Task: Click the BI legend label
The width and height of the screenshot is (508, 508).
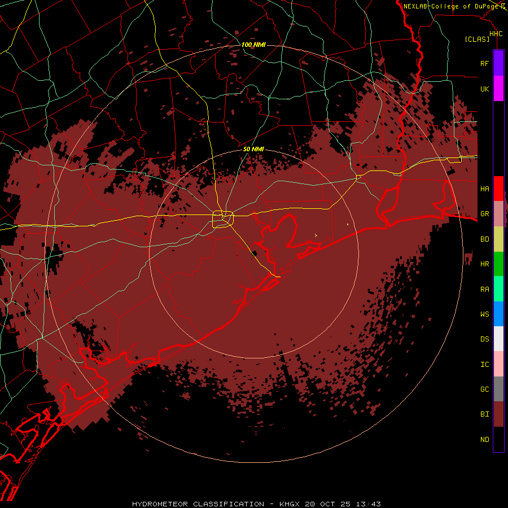Action: point(484,414)
